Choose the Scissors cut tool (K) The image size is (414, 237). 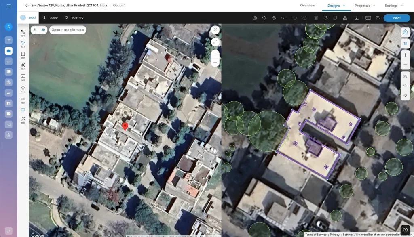[23, 65]
